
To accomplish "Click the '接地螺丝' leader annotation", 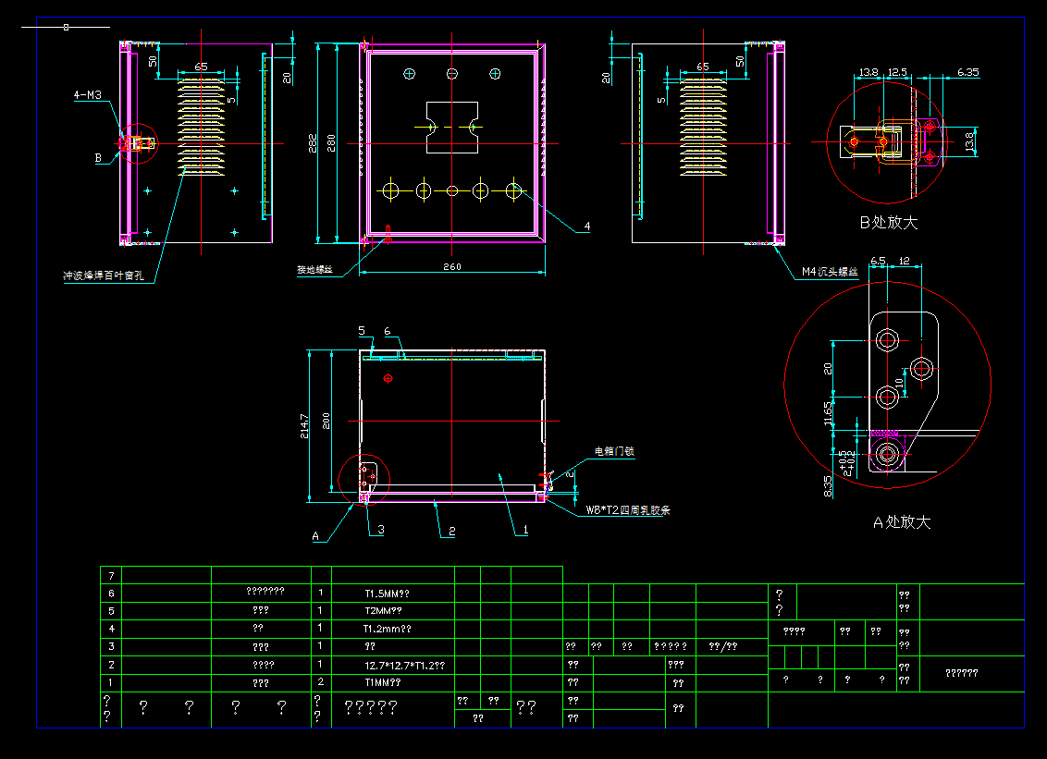I will pos(315,270).
